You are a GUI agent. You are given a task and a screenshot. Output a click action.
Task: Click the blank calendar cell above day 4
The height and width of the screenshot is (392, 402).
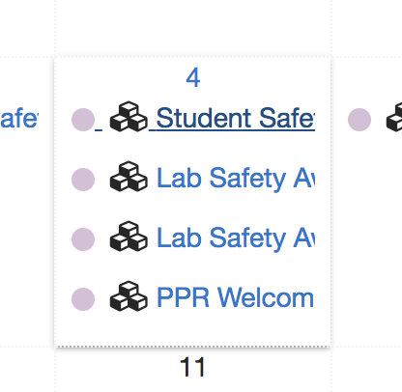[x=192, y=27]
